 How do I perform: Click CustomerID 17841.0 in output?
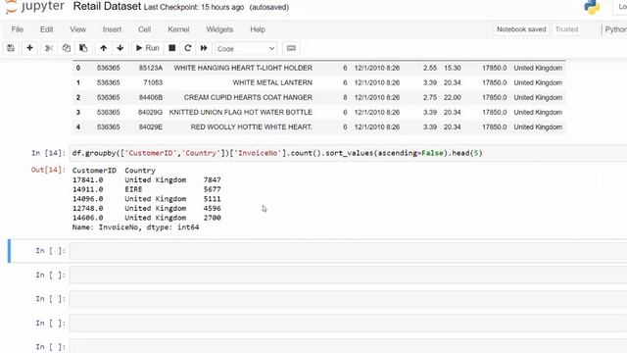87,180
